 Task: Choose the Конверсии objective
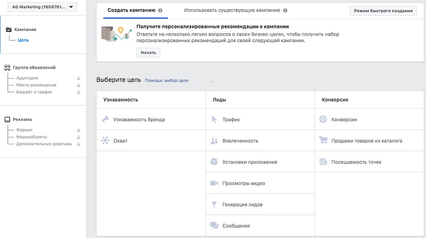pyautogui.click(x=370, y=120)
